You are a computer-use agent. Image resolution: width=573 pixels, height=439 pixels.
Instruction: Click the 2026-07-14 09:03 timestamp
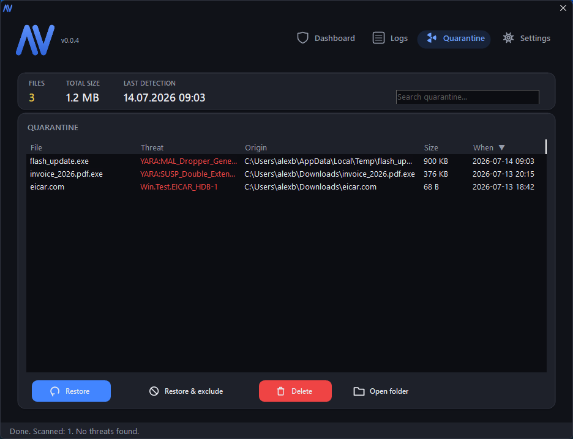(503, 161)
